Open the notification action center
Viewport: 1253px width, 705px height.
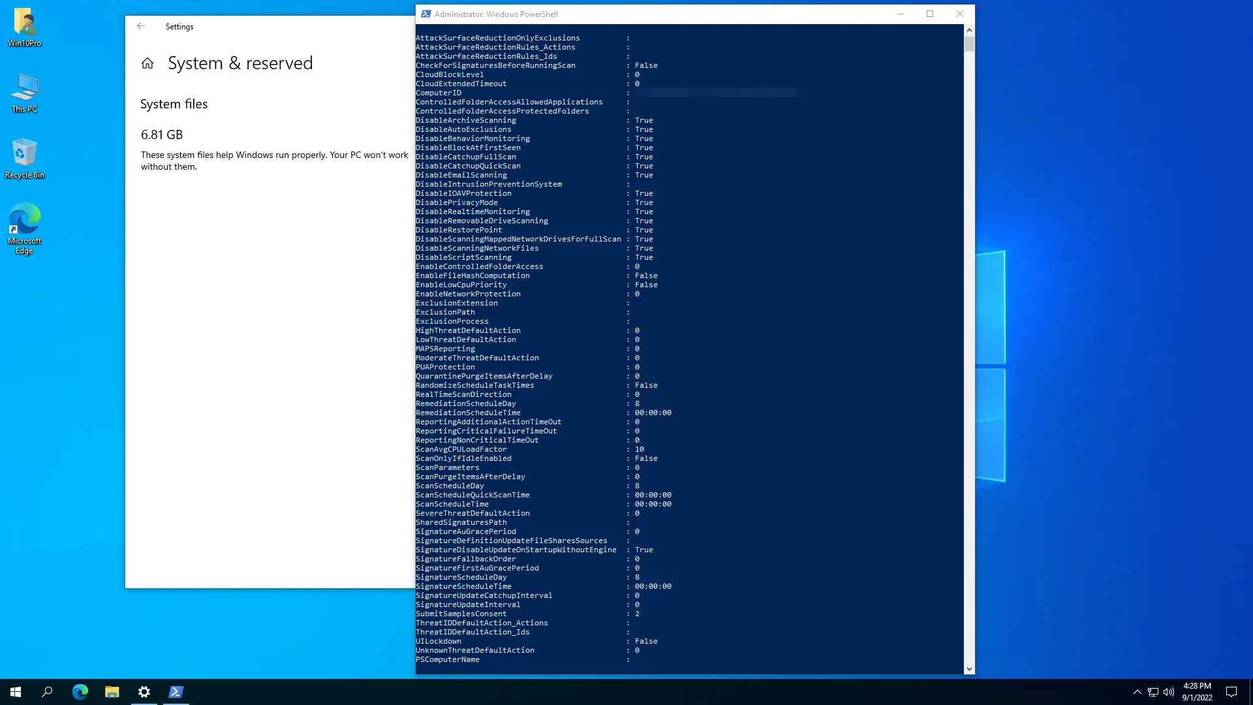click(1231, 692)
